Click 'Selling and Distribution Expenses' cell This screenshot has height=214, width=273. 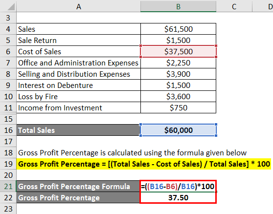(78, 74)
